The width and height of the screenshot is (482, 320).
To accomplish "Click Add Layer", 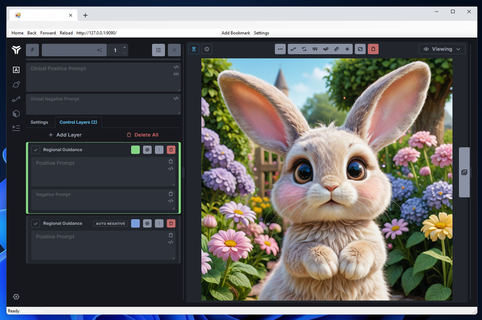I will 65,135.
